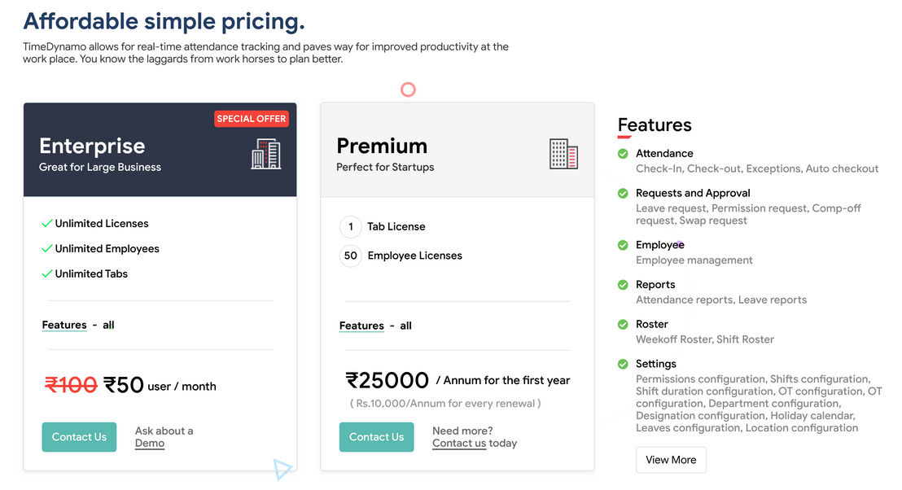
Task: Click the ₹25000 price
Action: [x=388, y=380]
